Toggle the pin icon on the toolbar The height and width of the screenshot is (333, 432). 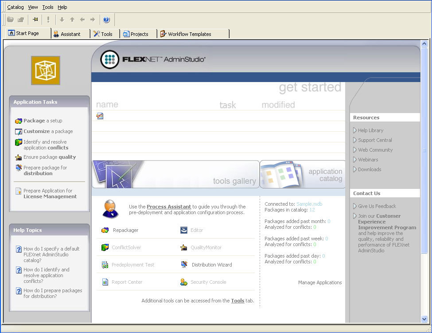coord(35,19)
